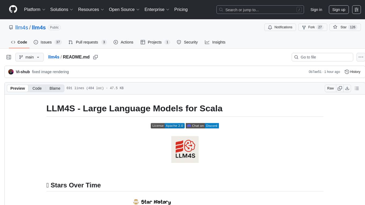Click the Public repository label
This screenshot has height=205, width=365.
pos(54,27)
